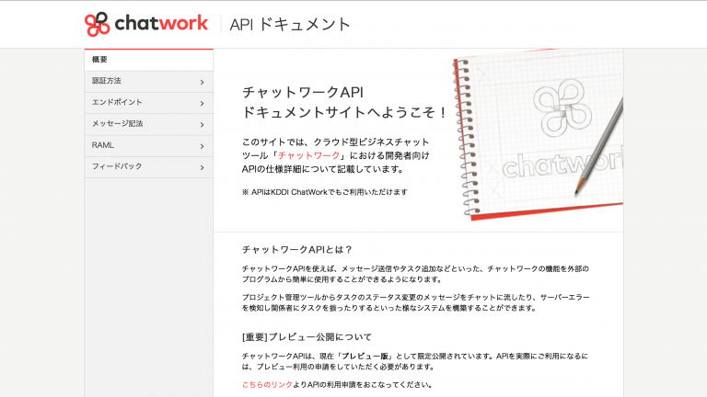The width and height of the screenshot is (707, 397).
Task: Open the フィードバック sidebar item
Action: click(x=148, y=167)
